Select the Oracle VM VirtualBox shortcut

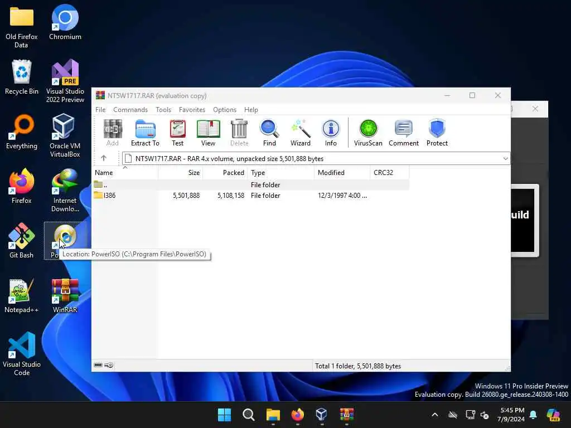point(65,135)
